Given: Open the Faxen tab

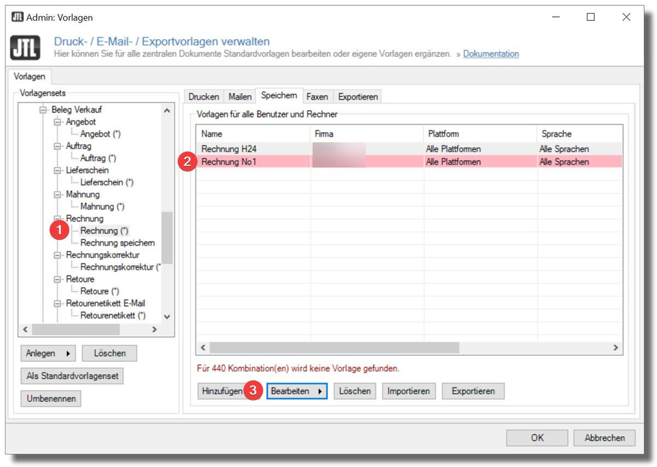Looking at the screenshot, I should 317,96.
